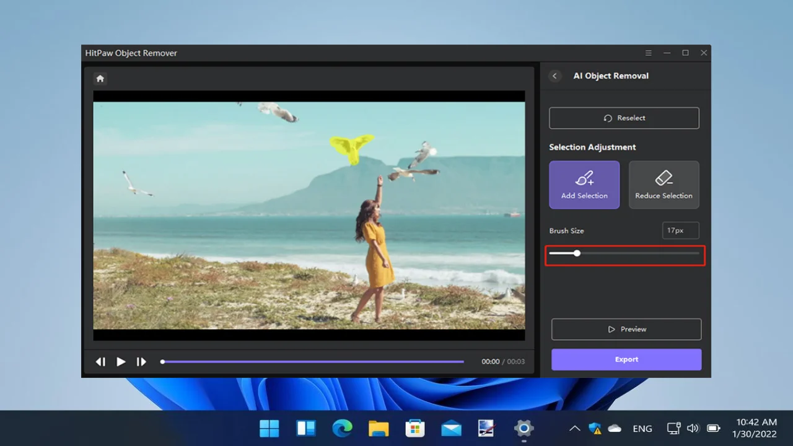Viewport: 793px width, 446px height.
Task: Click the volume speaker icon
Action: click(x=693, y=428)
